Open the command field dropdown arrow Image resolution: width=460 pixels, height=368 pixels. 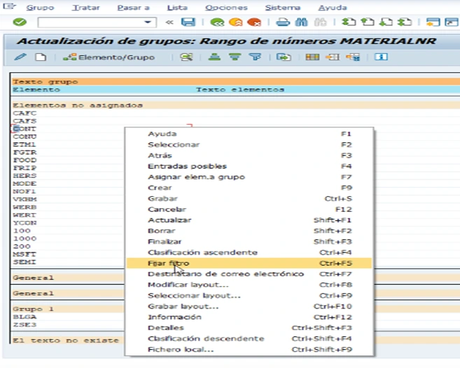tap(148, 22)
